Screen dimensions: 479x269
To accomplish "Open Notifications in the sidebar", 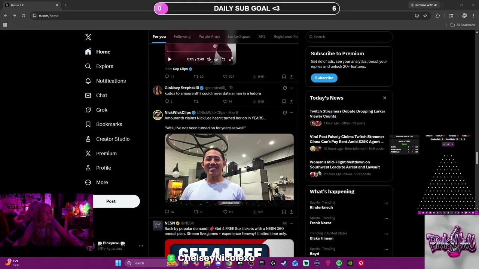I will coord(106,81).
